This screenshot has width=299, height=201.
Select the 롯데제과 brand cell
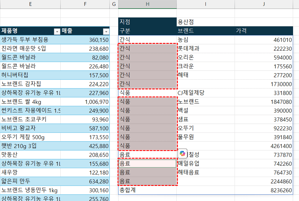pyautogui.click(x=205, y=49)
